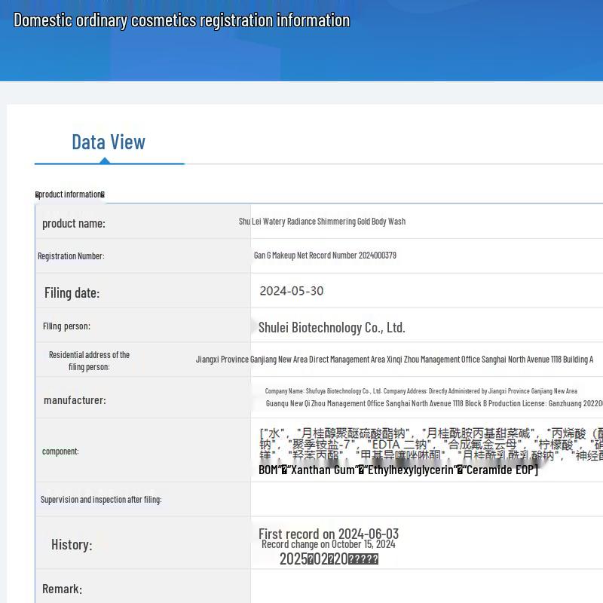Click the 'product information' section heading
This screenshot has height=603, width=603.
[70, 194]
